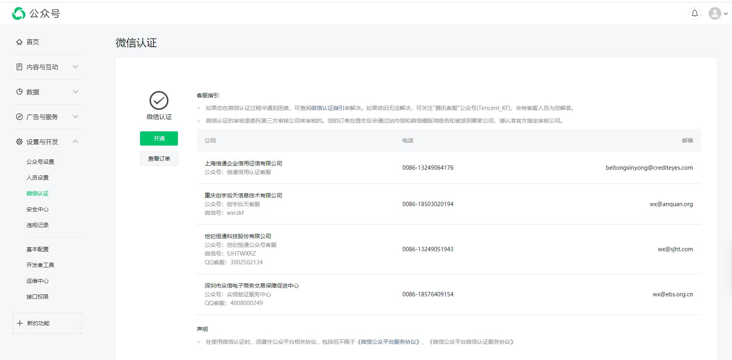
Task: Open 《微信公众平台服务协议》 link
Action: [x=388, y=342]
